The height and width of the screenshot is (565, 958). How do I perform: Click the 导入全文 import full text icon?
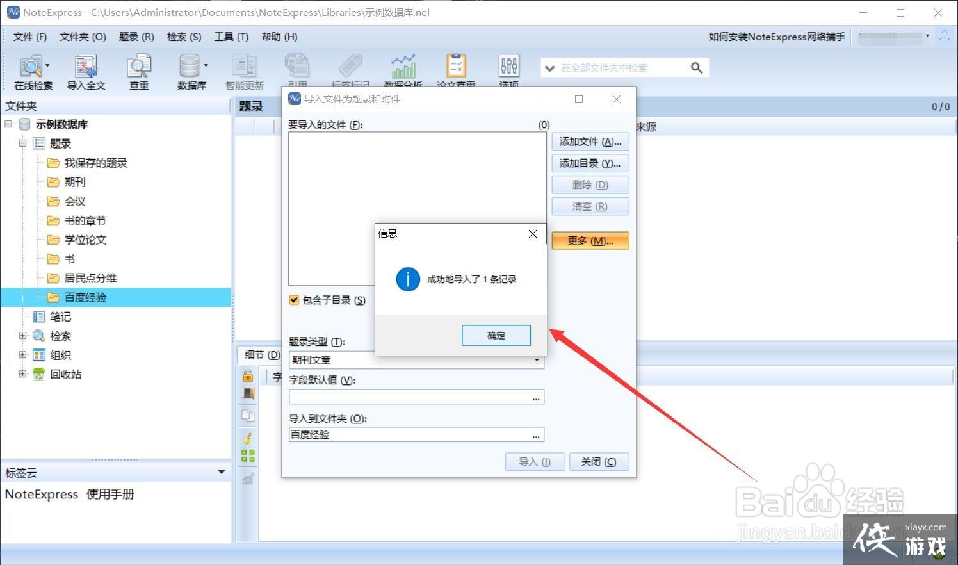click(86, 72)
